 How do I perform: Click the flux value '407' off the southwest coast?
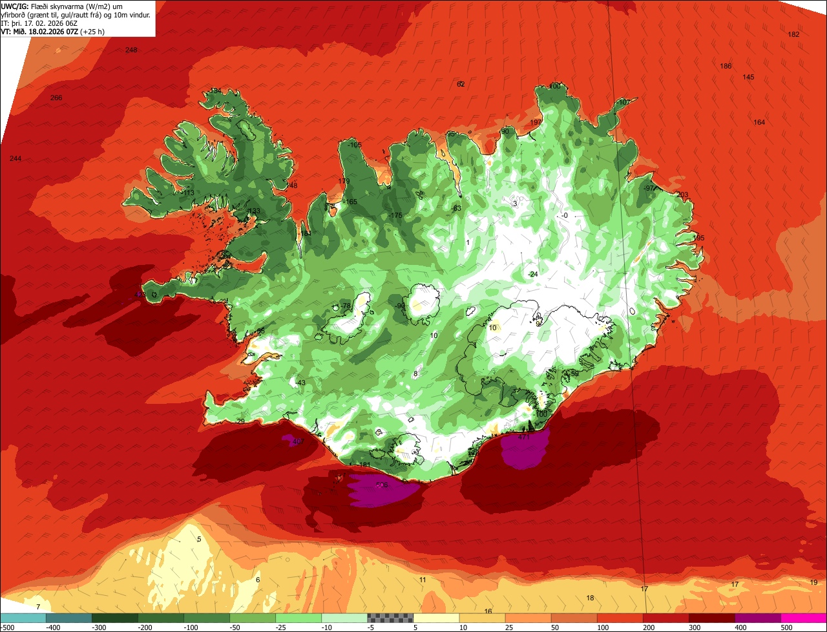(x=298, y=441)
